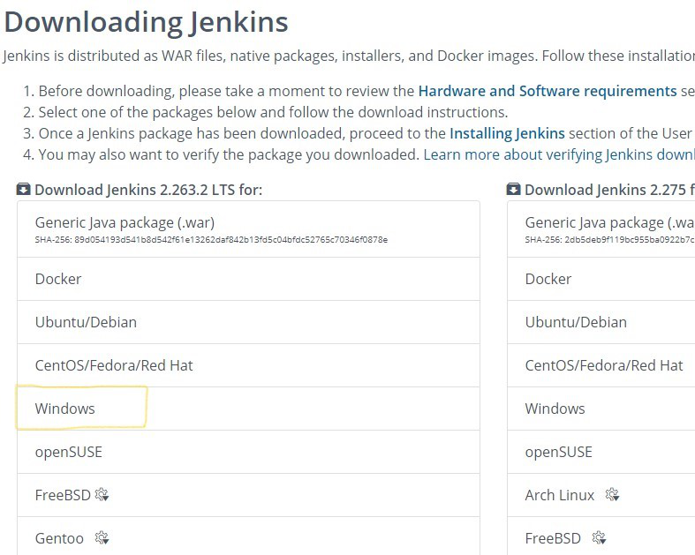
Task: Click Windows in the 2.275 weekly list
Action: 601,409
